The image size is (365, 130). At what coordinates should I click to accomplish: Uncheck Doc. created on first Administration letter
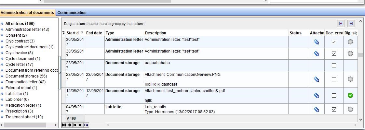coord(334,42)
